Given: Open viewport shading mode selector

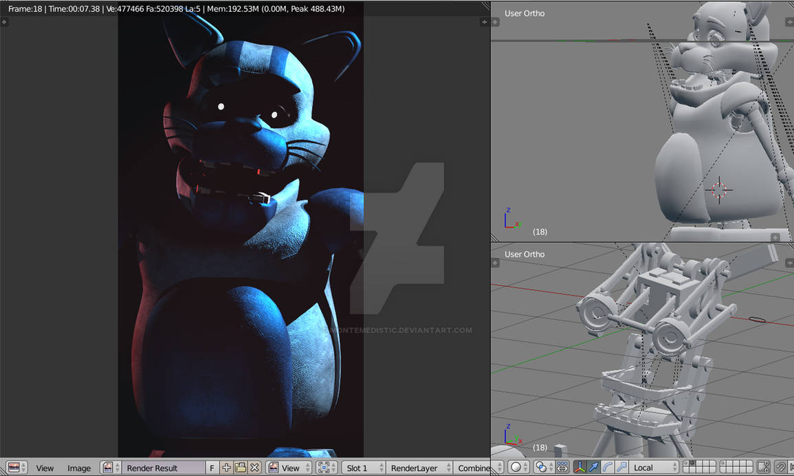Looking at the screenshot, I should click(518, 467).
